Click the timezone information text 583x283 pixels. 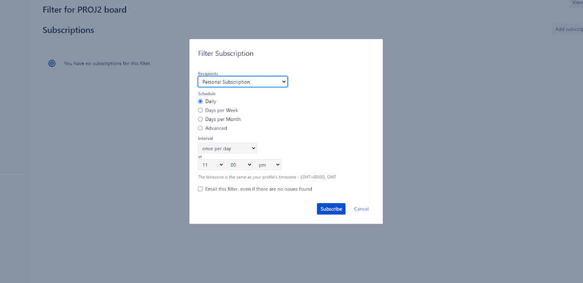pos(267,177)
